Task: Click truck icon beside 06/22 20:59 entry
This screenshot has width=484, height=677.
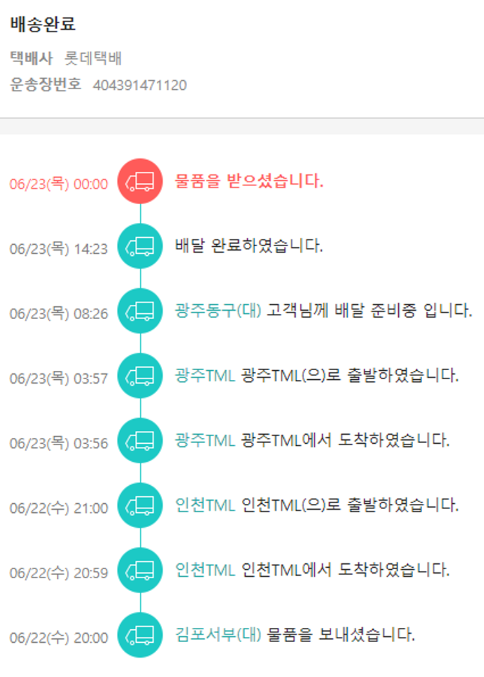Action: pyautogui.click(x=140, y=570)
